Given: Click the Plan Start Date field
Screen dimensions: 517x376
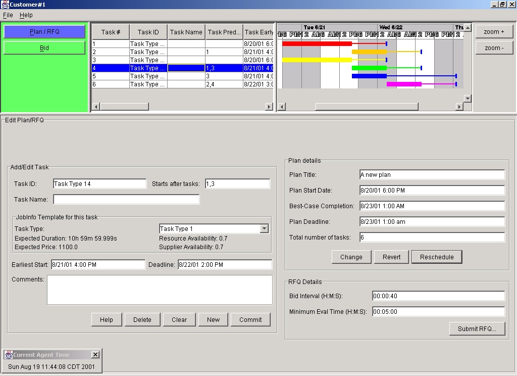Looking at the screenshot, I should pos(432,191).
